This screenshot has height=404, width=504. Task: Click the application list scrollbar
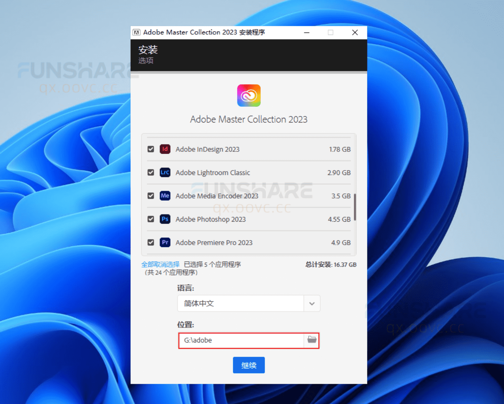pos(355,207)
